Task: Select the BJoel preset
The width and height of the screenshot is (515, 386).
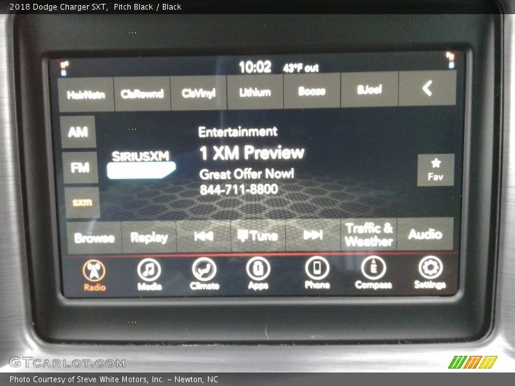Action: click(370, 89)
